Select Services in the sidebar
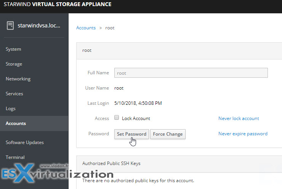This screenshot has height=189, width=282. pos(14,94)
